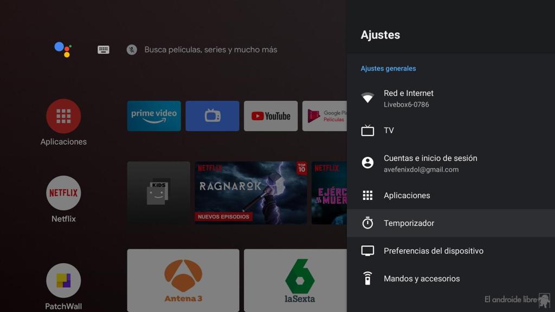
Task: Open Cuentas e inicio de sesión
Action: point(451,163)
